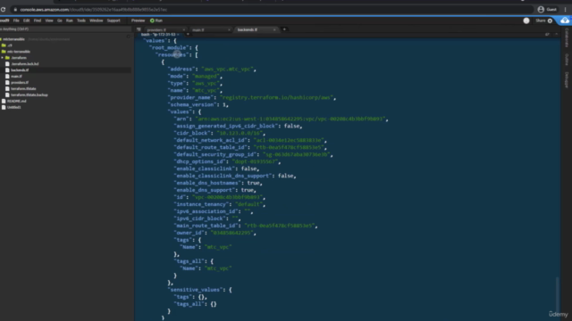
Task: Click the Go to Anything search box
Action: click(65, 29)
